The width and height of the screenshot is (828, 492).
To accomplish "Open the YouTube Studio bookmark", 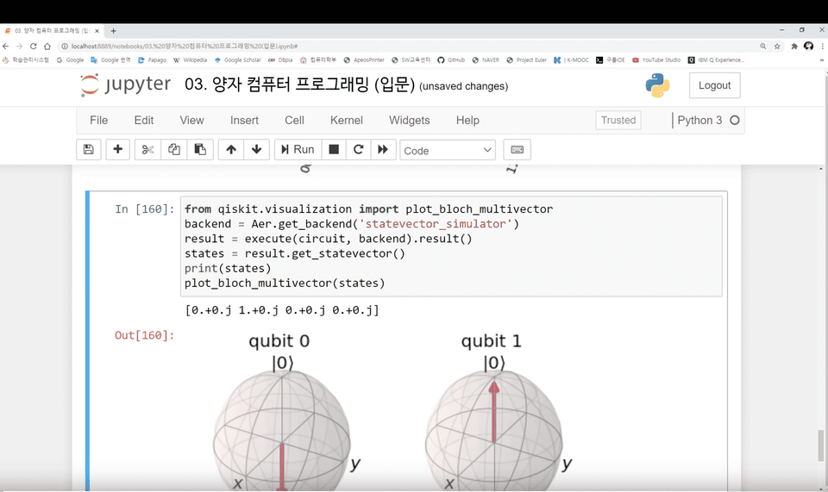I will click(x=656, y=60).
